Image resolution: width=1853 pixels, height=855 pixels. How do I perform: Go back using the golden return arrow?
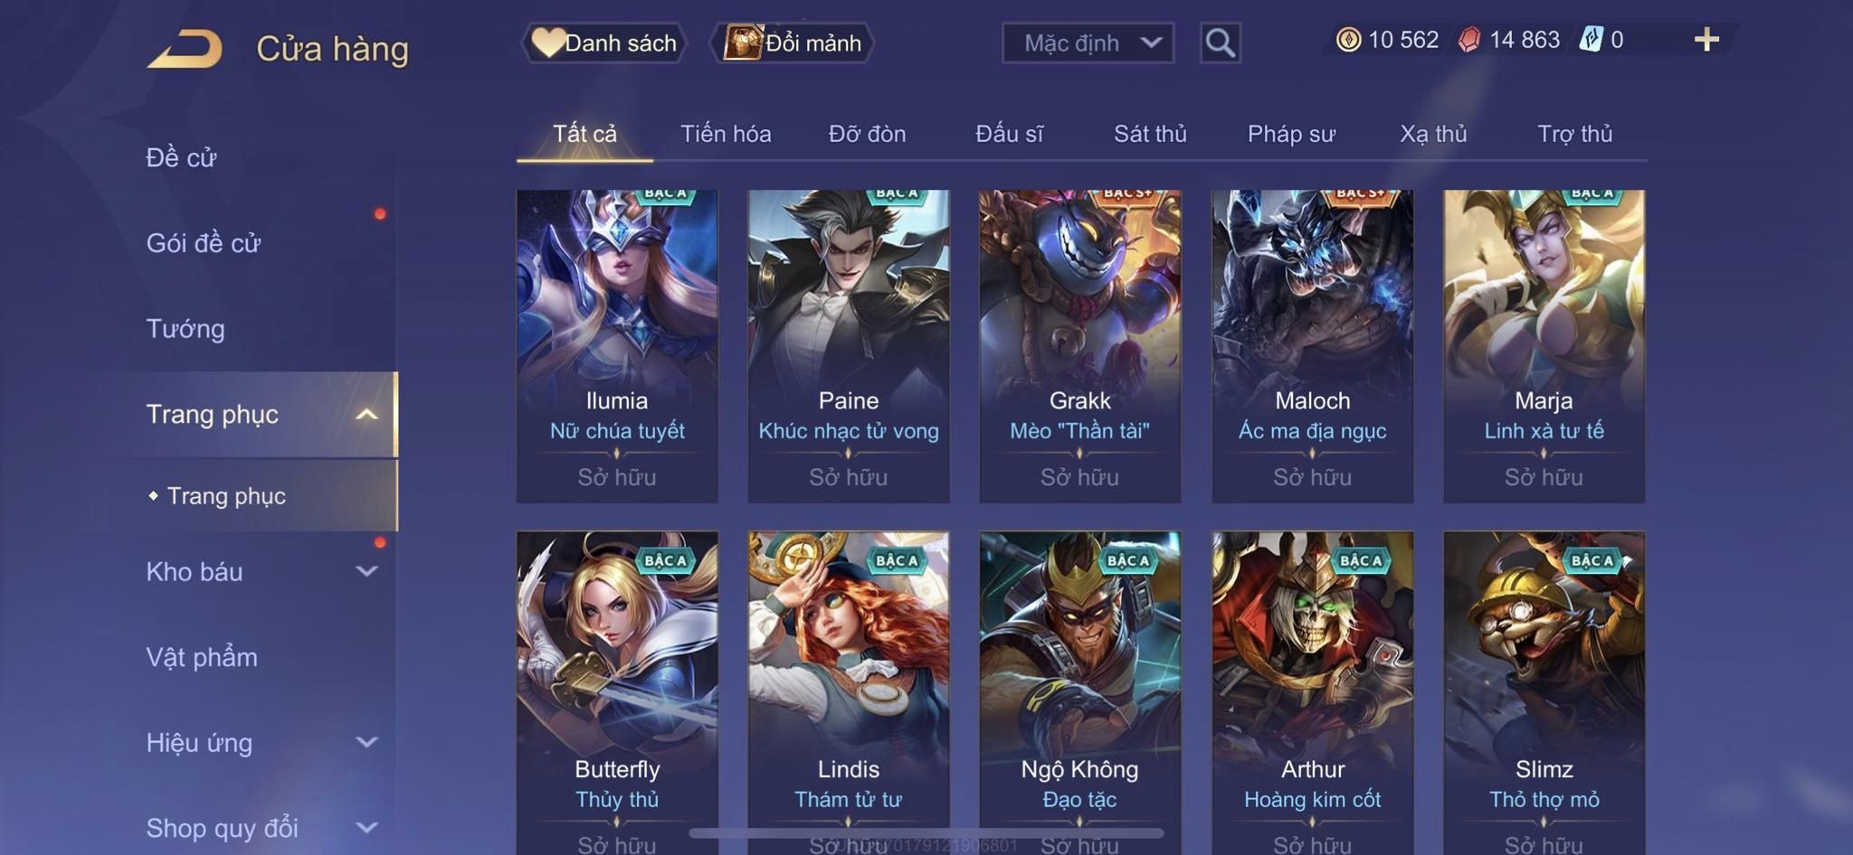point(185,49)
